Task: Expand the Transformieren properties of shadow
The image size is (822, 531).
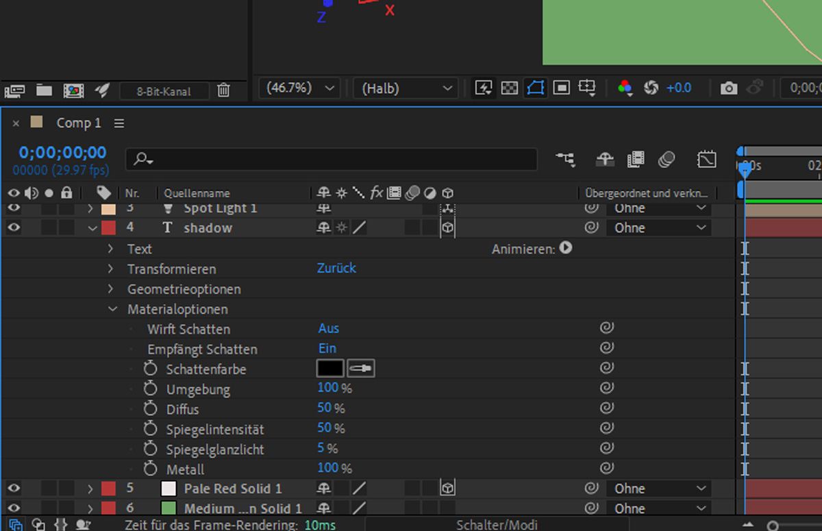Action: pos(112,269)
